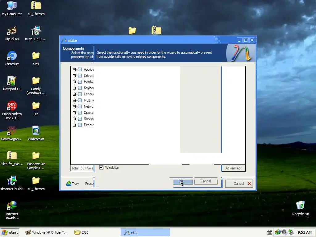Open the Candy (Windows ...) folder
The height and width of the screenshot is (237, 316).
(36, 85)
